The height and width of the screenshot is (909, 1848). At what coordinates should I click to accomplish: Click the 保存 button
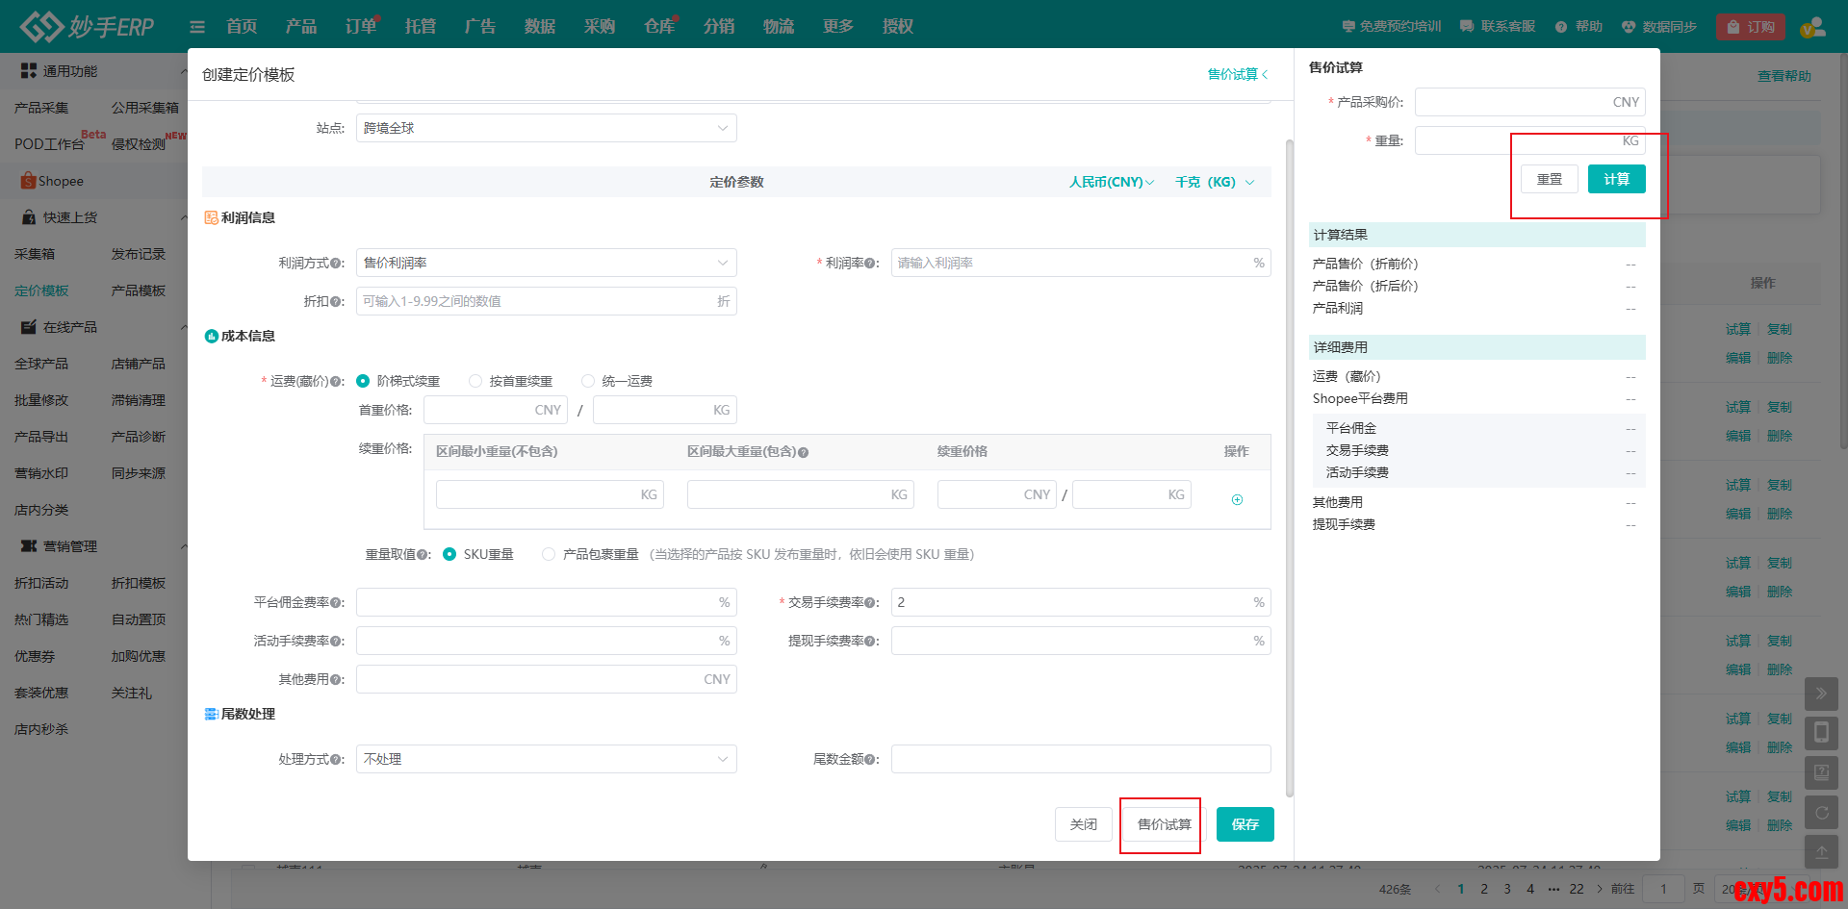tap(1245, 824)
